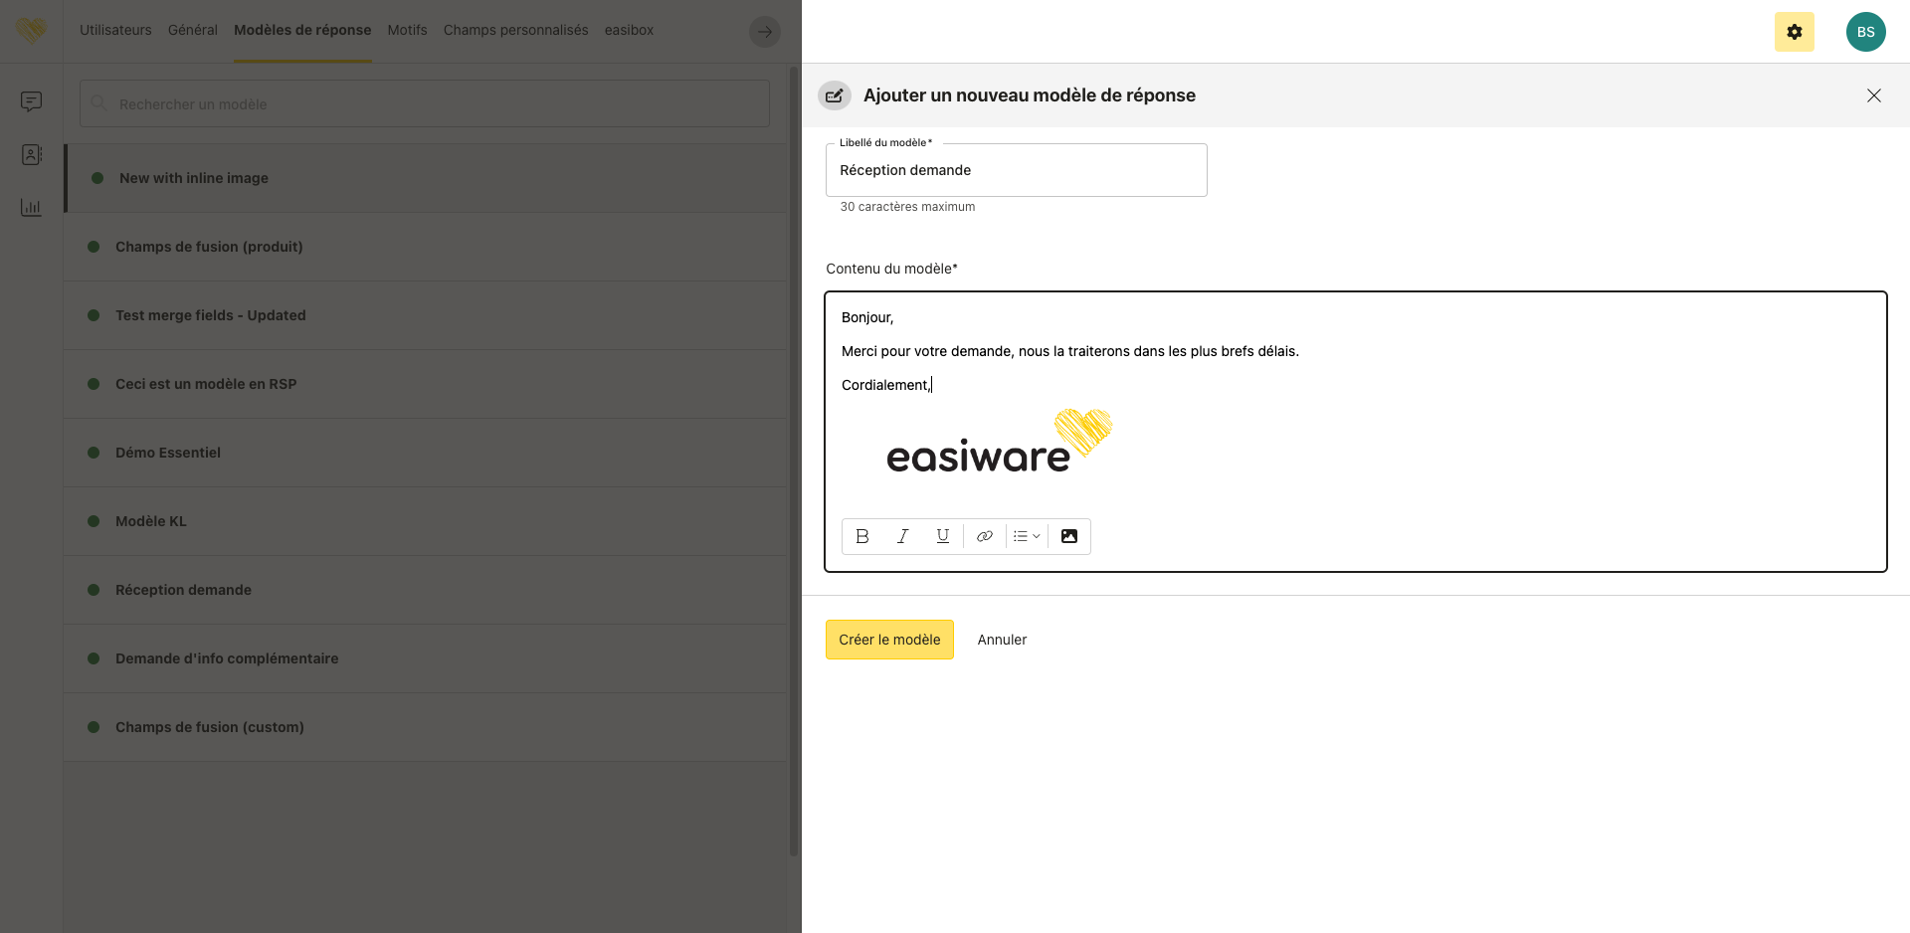The height and width of the screenshot is (933, 1910).
Task: Click the Libellé du modèle input field
Action: tap(1016, 170)
